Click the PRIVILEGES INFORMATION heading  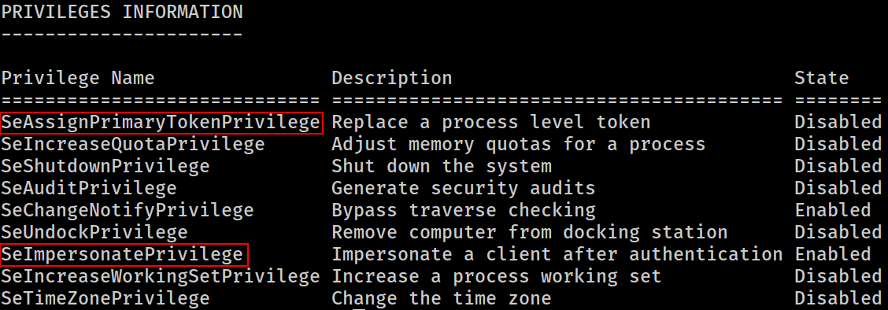click(x=122, y=12)
